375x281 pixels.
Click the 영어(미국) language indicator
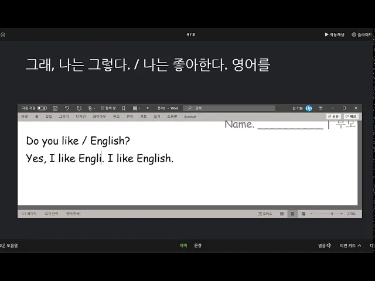click(73, 214)
